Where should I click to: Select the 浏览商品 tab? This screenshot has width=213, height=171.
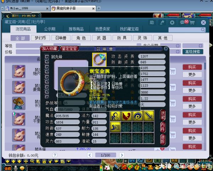pyautogui.click(x=23, y=29)
